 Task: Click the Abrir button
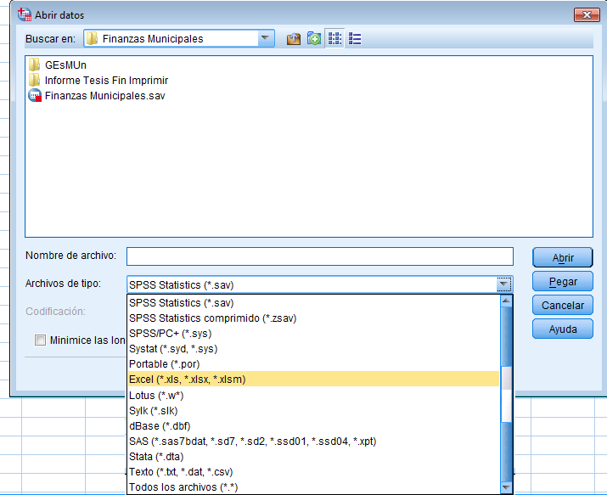(563, 258)
